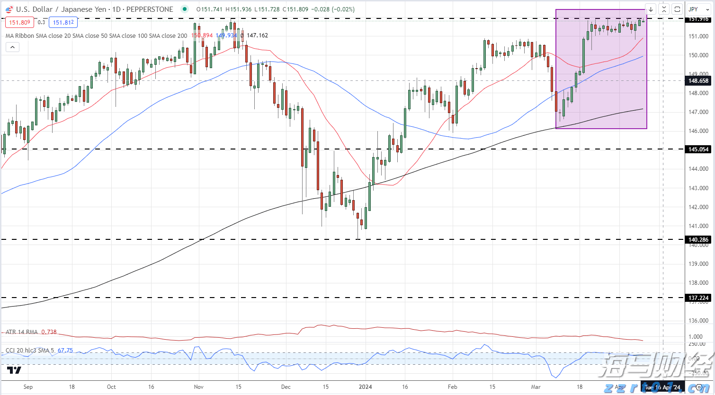
Task: Click the Feb label on time axis
Action: click(453, 387)
